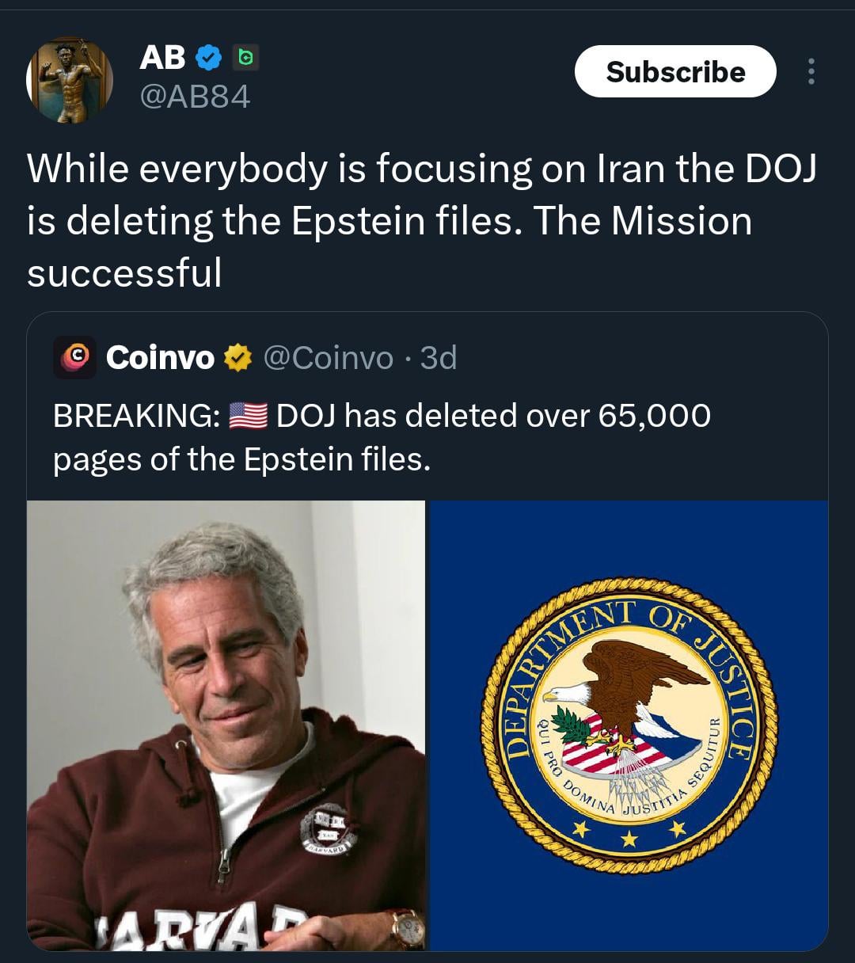
Task: Click the Coinvo display name
Action: pos(160,358)
